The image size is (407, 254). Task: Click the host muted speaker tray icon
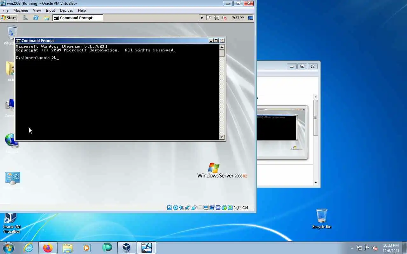click(x=375, y=248)
